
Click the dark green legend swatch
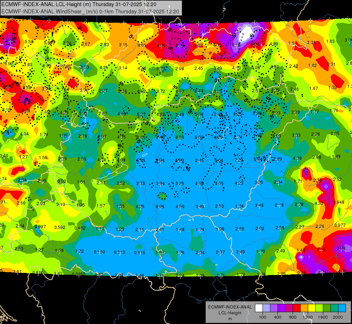[327, 308]
